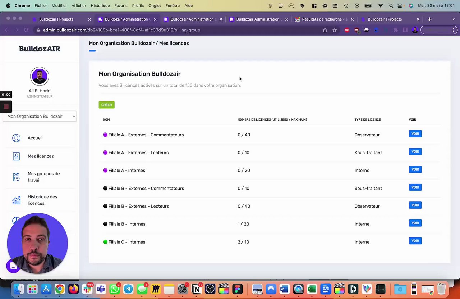Screen dimensions: 460x299
Task: Open the Chrome extensions puzzle icon
Action: tap(395, 30)
